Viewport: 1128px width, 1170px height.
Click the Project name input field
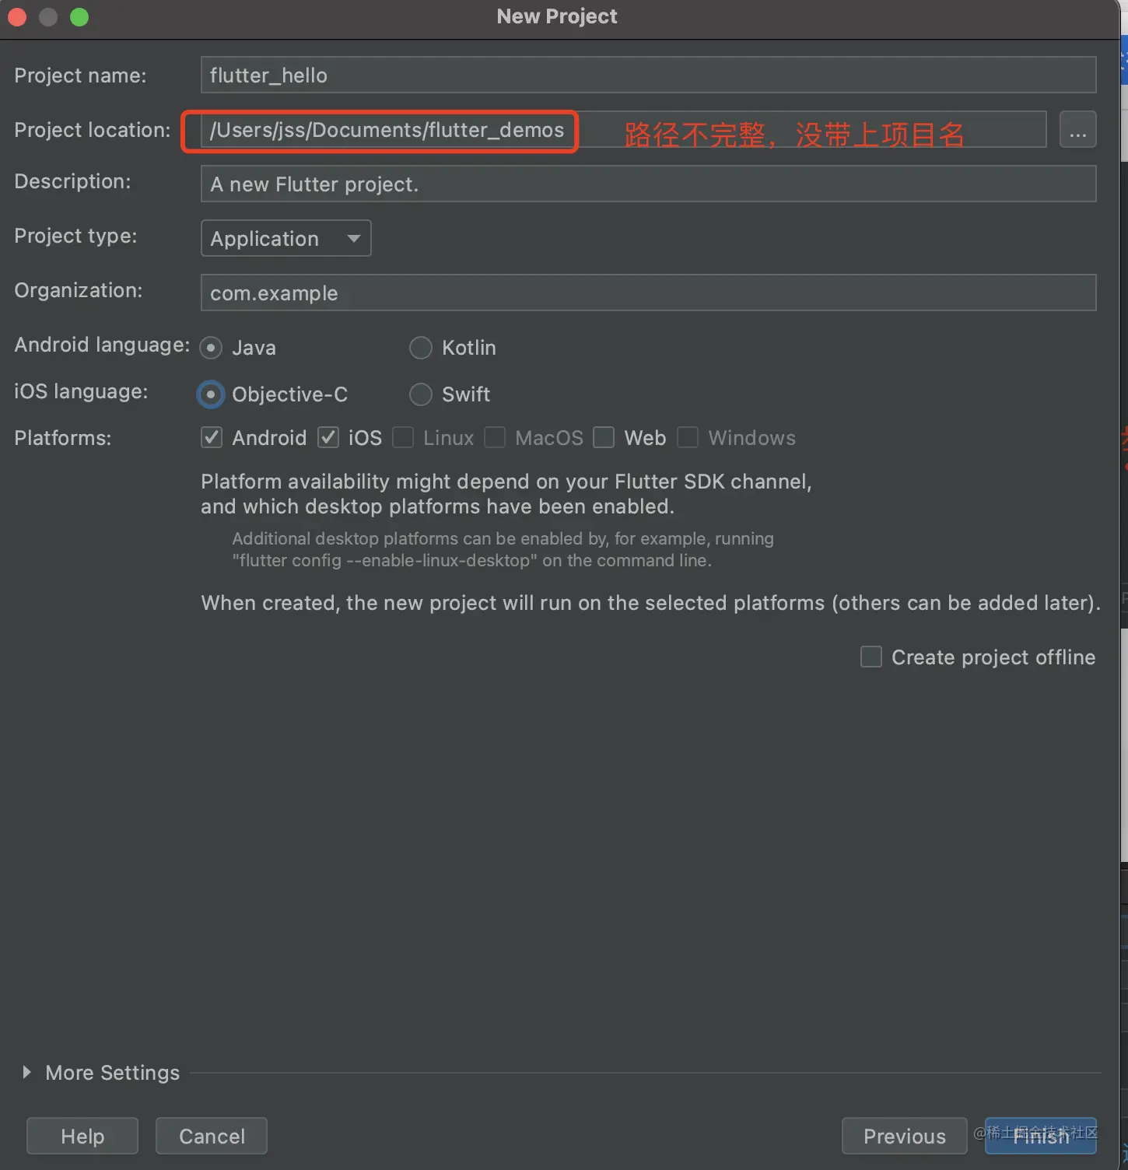coord(648,75)
